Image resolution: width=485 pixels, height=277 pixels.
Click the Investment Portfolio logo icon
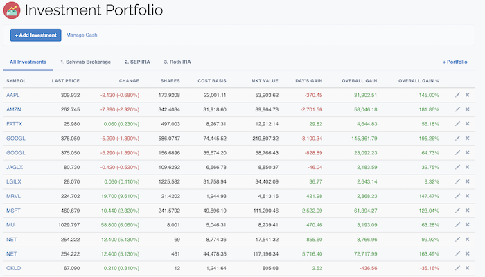(12, 10)
